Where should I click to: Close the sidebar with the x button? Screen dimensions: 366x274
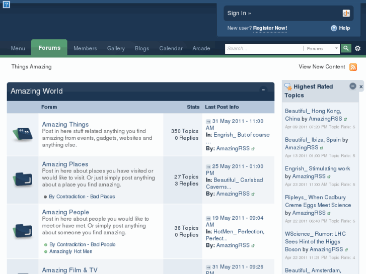tap(361, 87)
